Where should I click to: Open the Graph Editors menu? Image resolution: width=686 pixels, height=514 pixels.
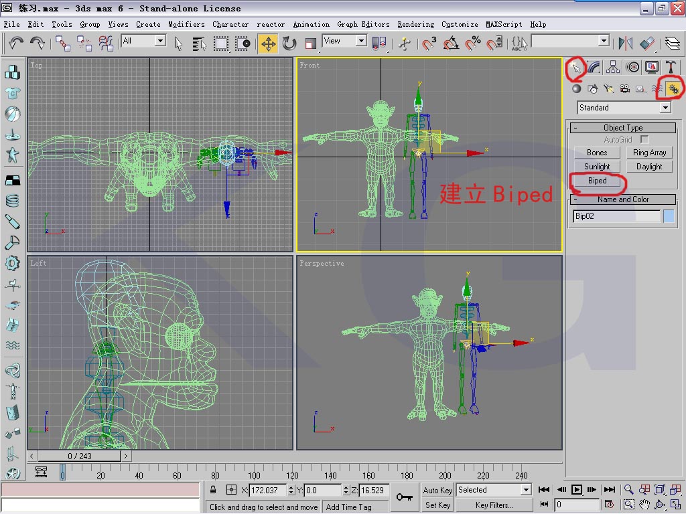(363, 25)
